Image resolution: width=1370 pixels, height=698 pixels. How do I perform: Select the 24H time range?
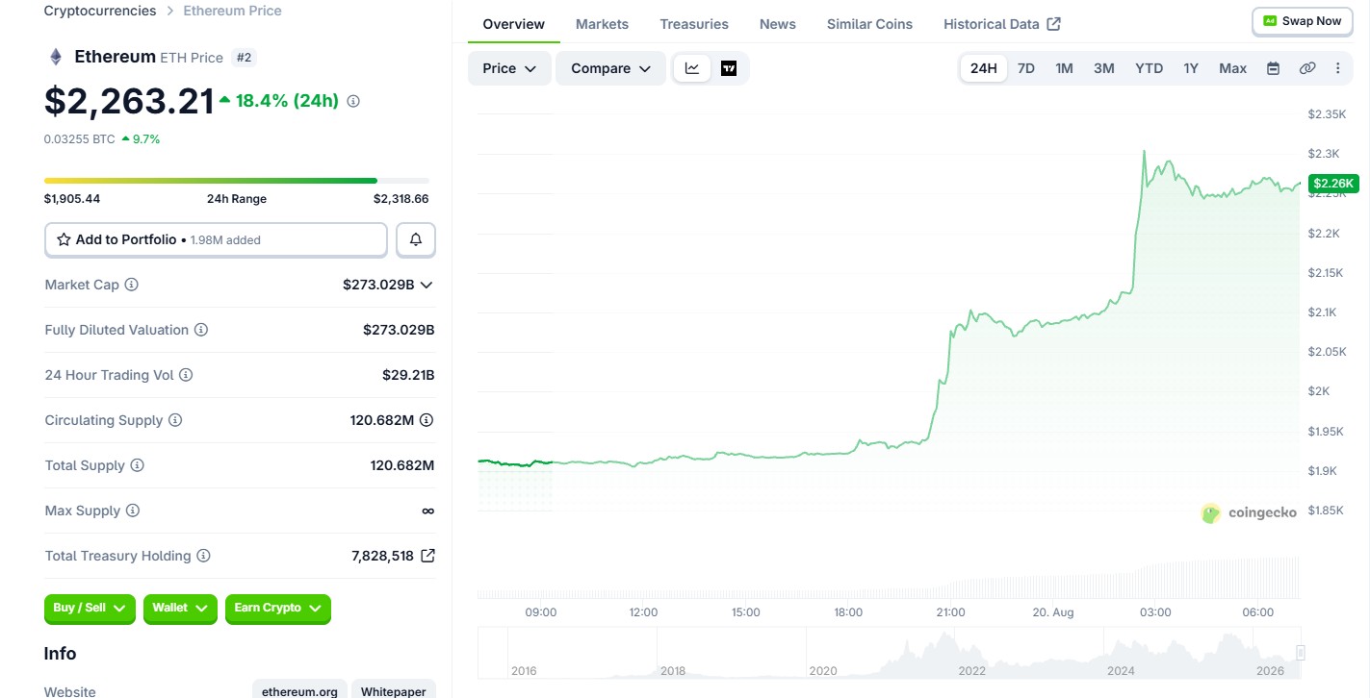(x=984, y=68)
